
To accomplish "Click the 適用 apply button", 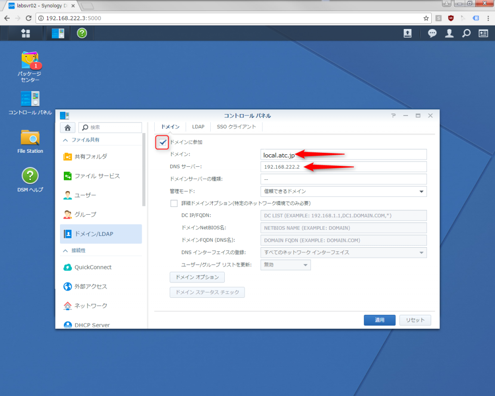I will tap(379, 320).
